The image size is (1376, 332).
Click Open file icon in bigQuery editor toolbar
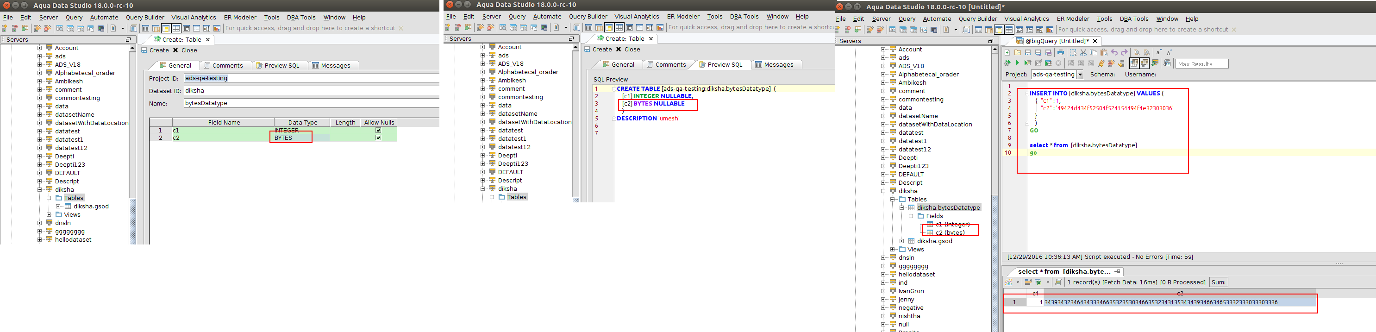pyautogui.click(x=1018, y=52)
